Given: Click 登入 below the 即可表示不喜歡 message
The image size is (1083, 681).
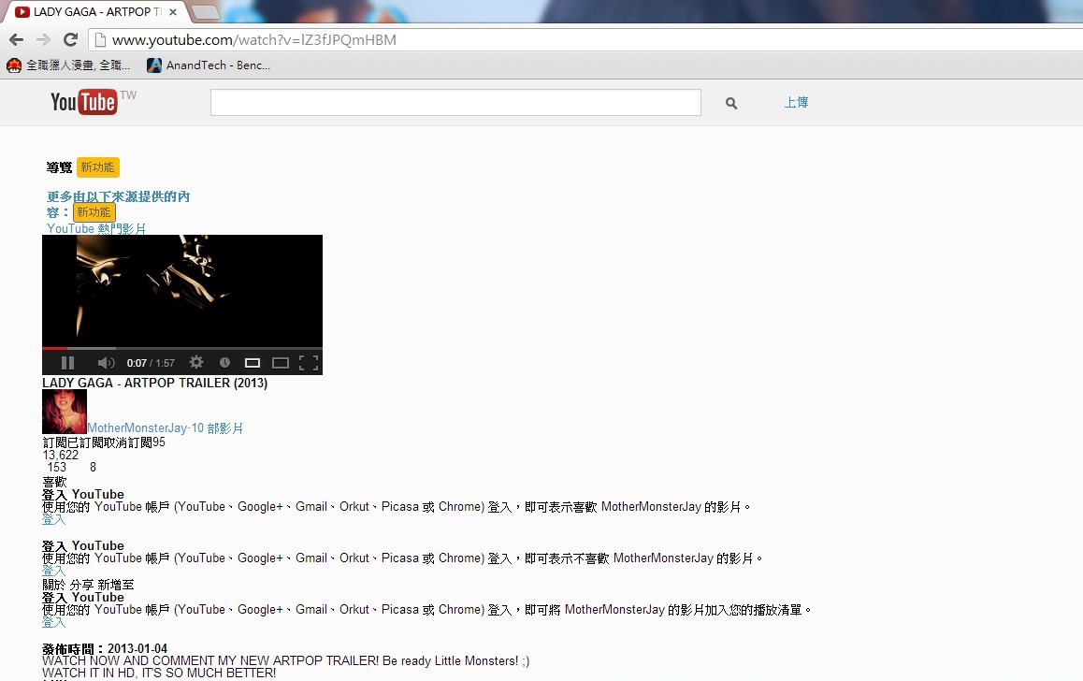Looking at the screenshot, I should [x=54, y=571].
